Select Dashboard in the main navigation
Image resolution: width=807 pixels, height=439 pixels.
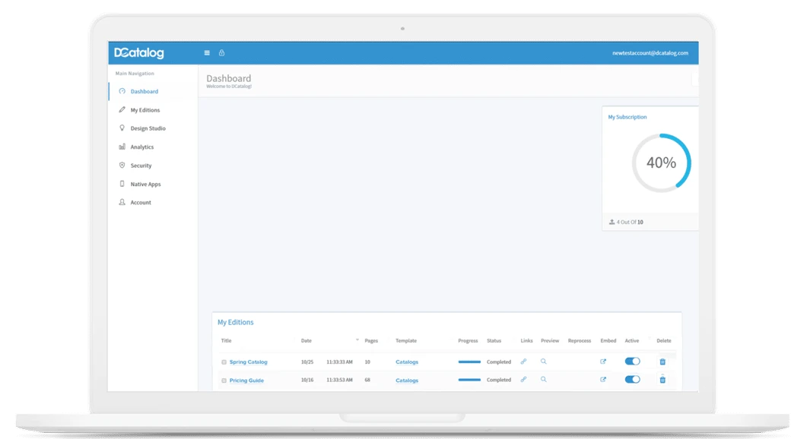click(144, 91)
